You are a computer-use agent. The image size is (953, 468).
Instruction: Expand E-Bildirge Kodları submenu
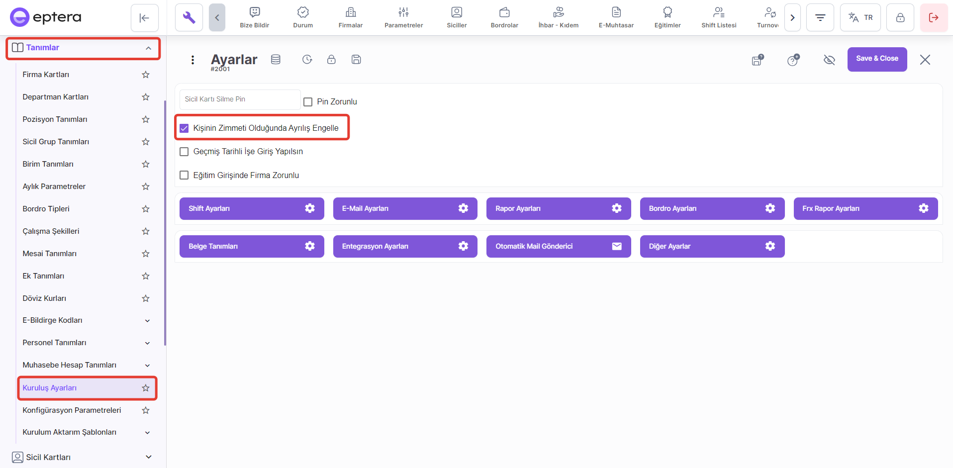pyautogui.click(x=147, y=321)
